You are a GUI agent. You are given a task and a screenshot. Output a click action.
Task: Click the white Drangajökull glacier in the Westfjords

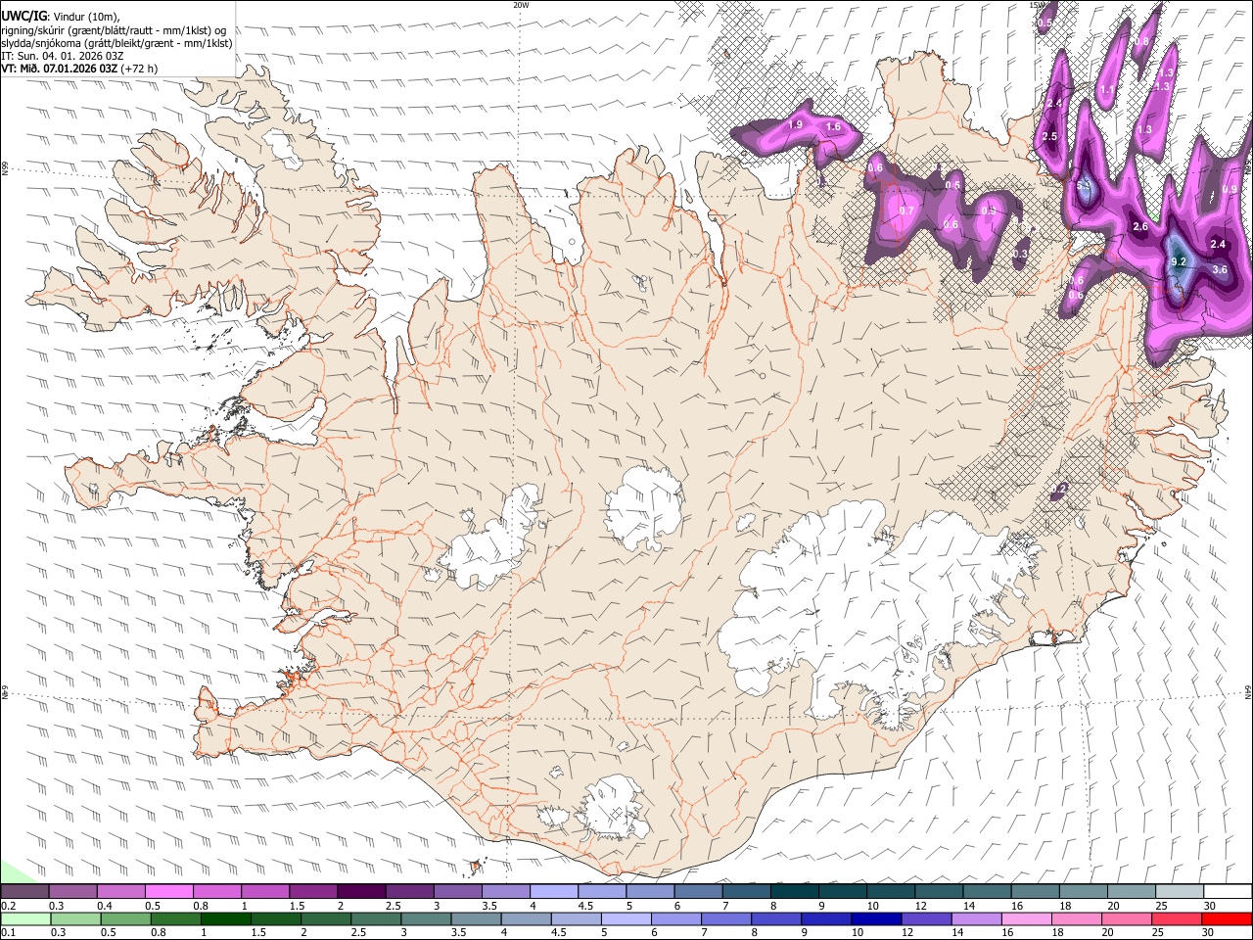[x=285, y=146]
